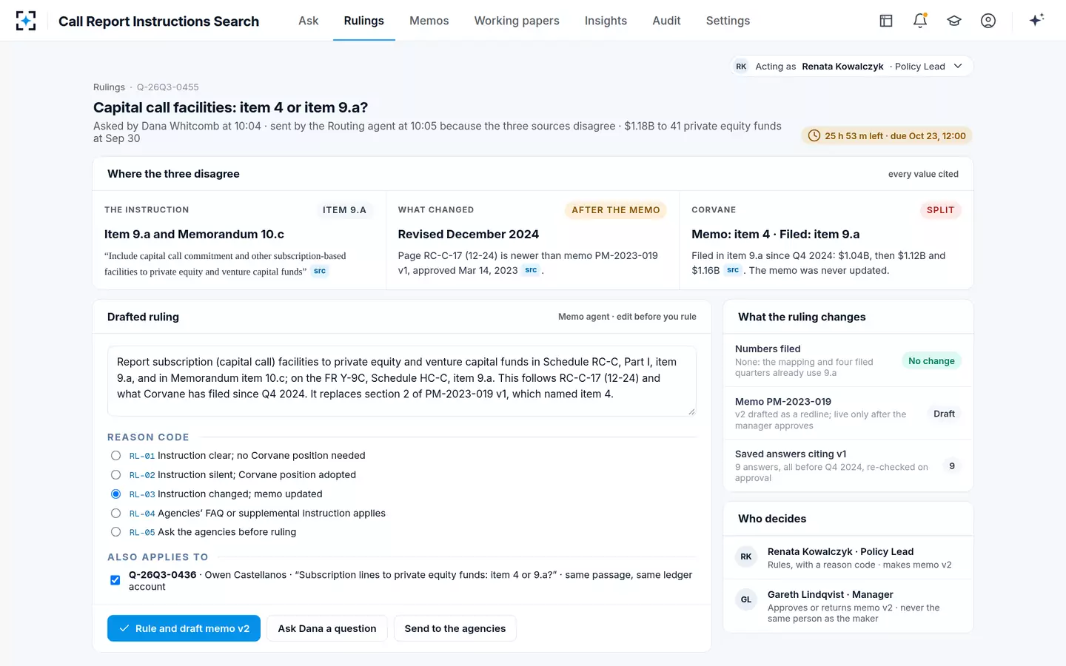The image size is (1066, 666).
Task: Click the Call Report Instructions Search logo icon
Action: click(26, 21)
